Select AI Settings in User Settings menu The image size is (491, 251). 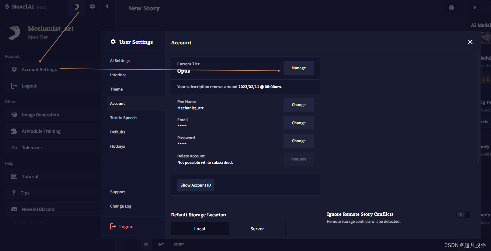click(x=120, y=61)
